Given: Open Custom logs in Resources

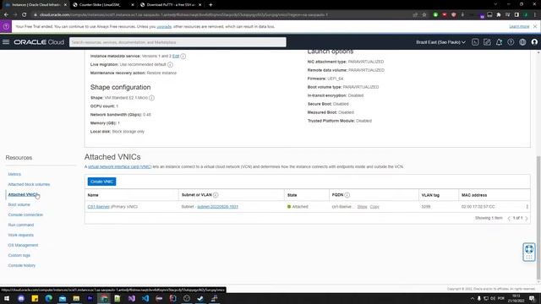Looking at the screenshot, I should [x=19, y=255].
